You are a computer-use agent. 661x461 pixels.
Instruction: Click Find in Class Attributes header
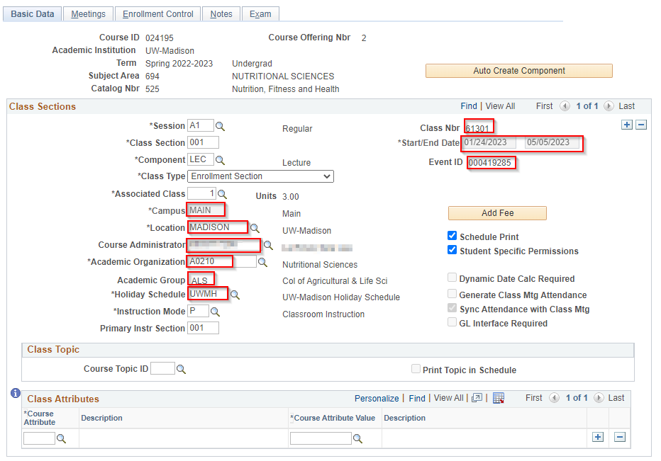pos(417,398)
